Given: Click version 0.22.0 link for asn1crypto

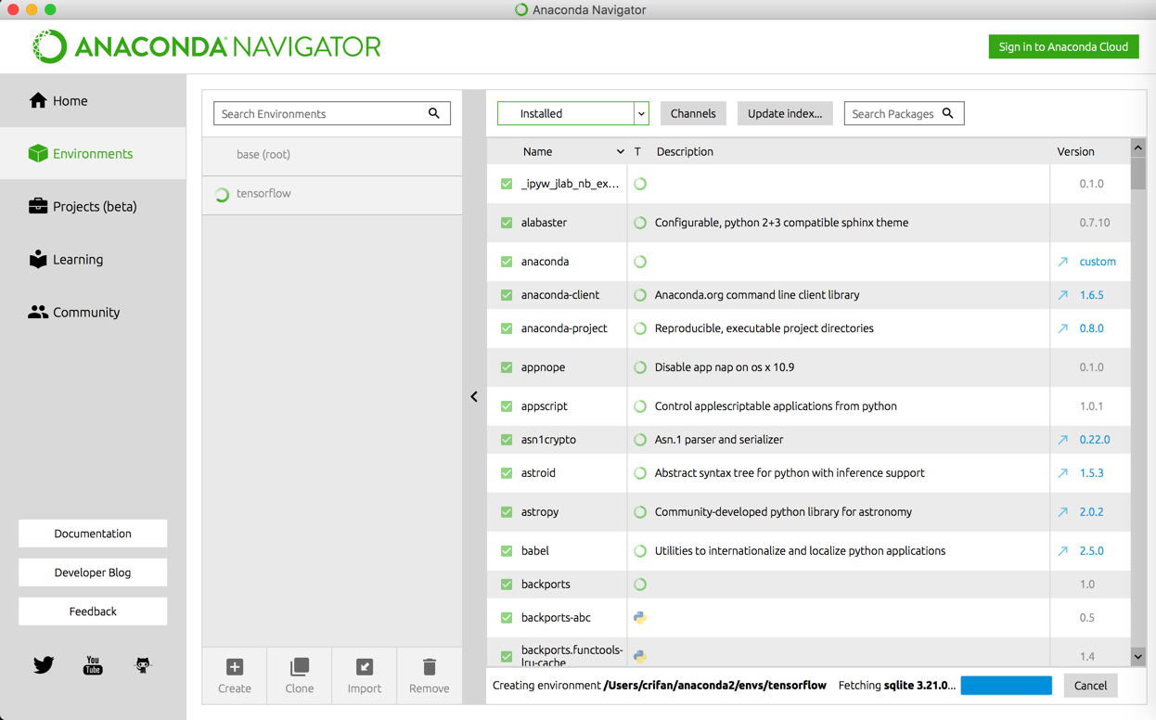Looking at the screenshot, I should click(x=1095, y=440).
